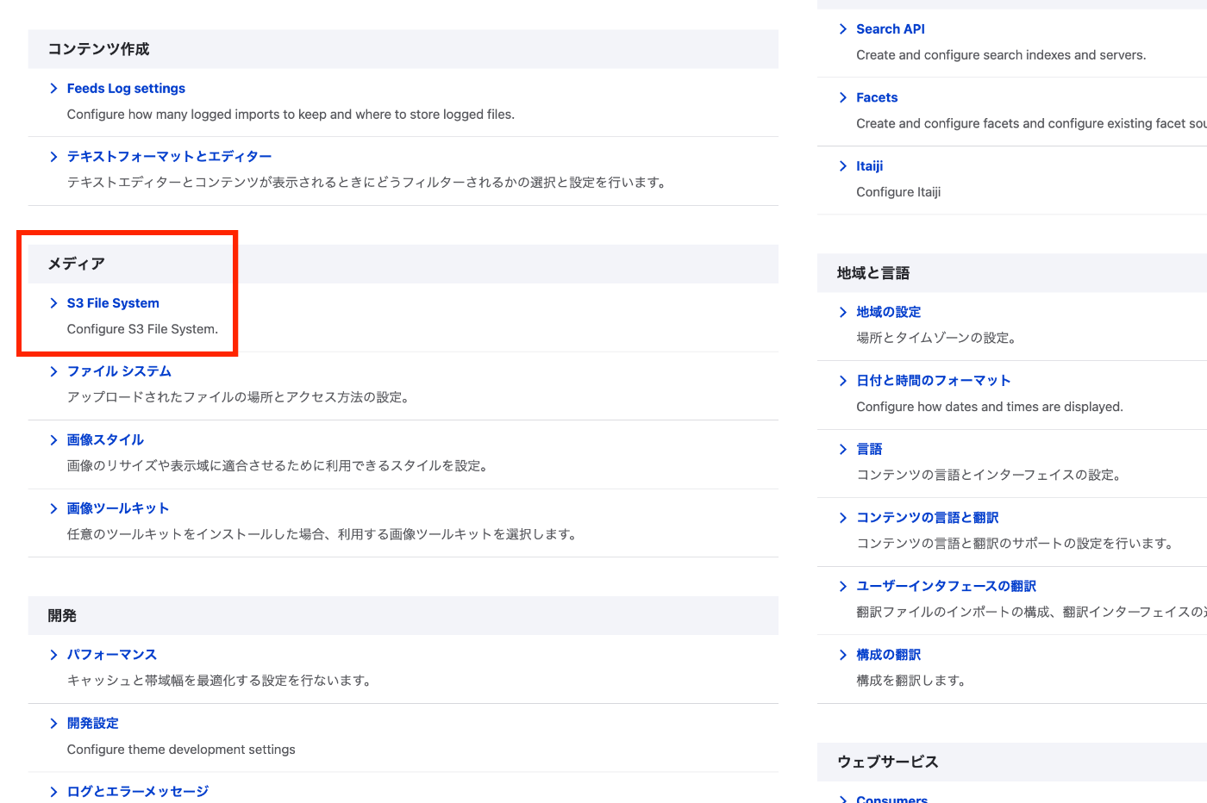Click chevron beside コンテンツの言語と翻訳
Viewport: 1207px width, 803px height.
(843, 517)
